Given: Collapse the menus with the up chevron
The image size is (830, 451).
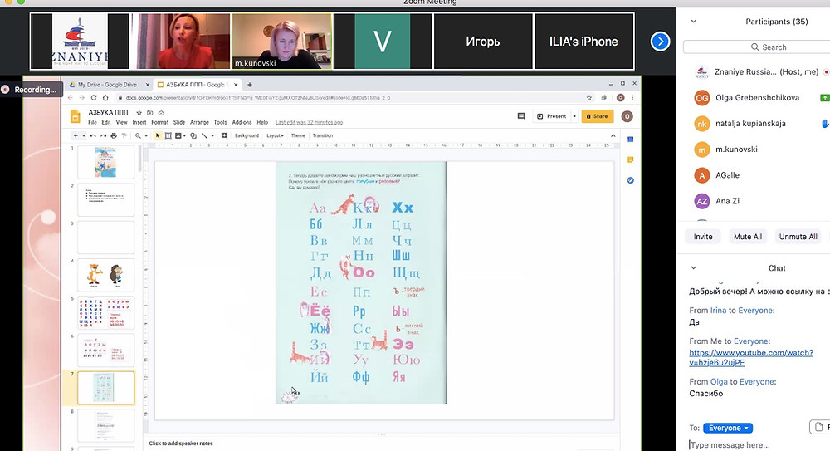Looking at the screenshot, I should 613,135.
